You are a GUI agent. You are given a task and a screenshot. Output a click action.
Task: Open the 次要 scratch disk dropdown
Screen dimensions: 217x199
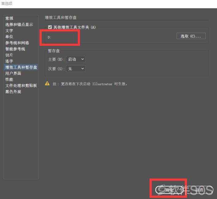(76, 69)
